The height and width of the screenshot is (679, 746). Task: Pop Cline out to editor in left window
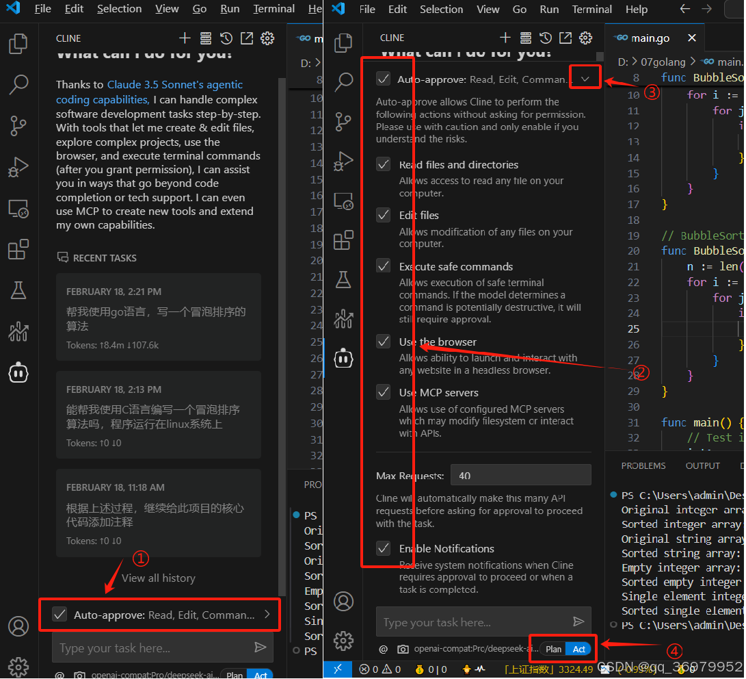point(246,38)
